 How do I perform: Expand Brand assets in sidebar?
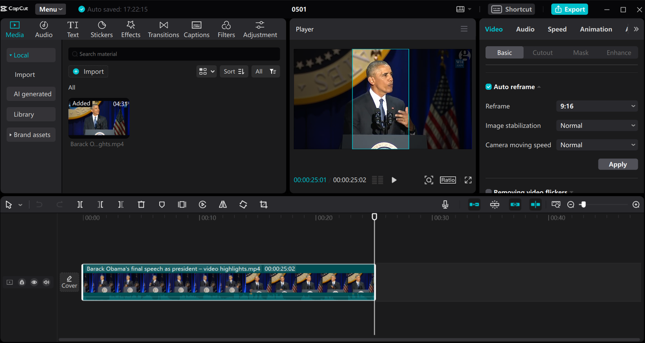click(x=31, y=135)
